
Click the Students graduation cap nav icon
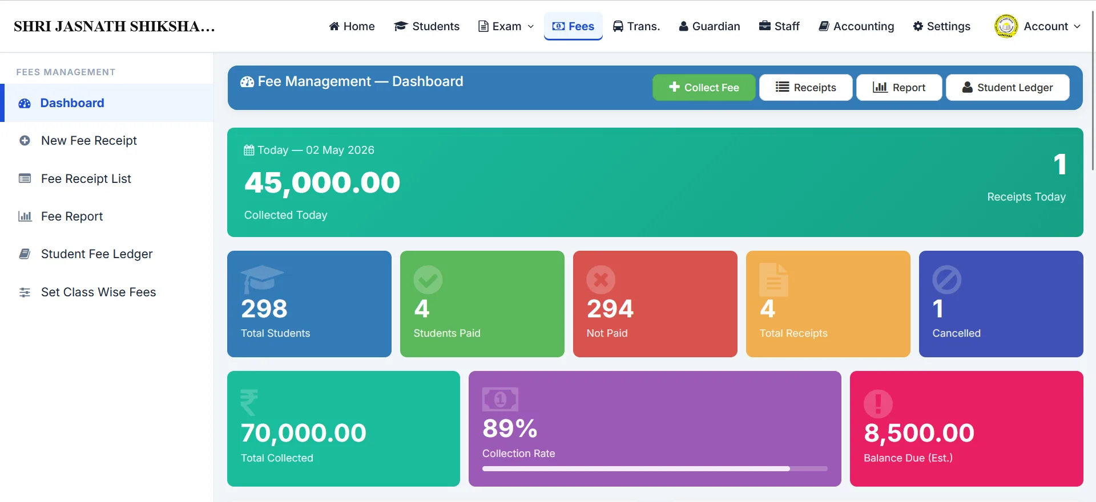(x=401, y=26)
